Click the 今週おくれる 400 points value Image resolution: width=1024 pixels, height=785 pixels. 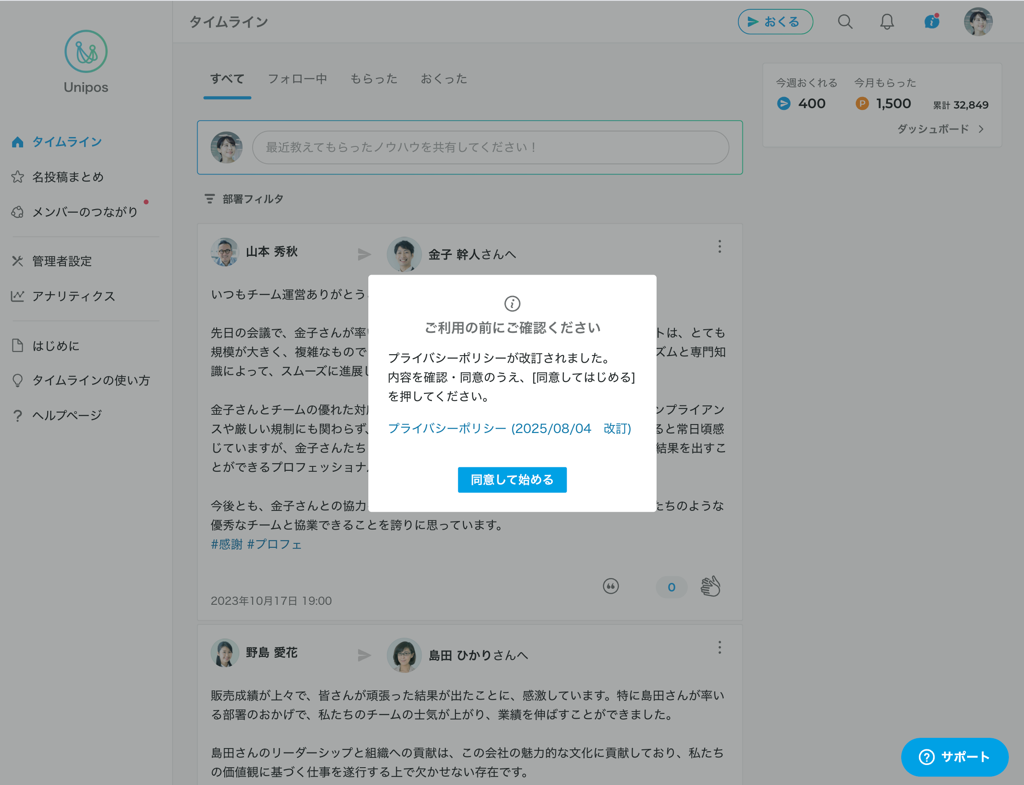[811, 104]
